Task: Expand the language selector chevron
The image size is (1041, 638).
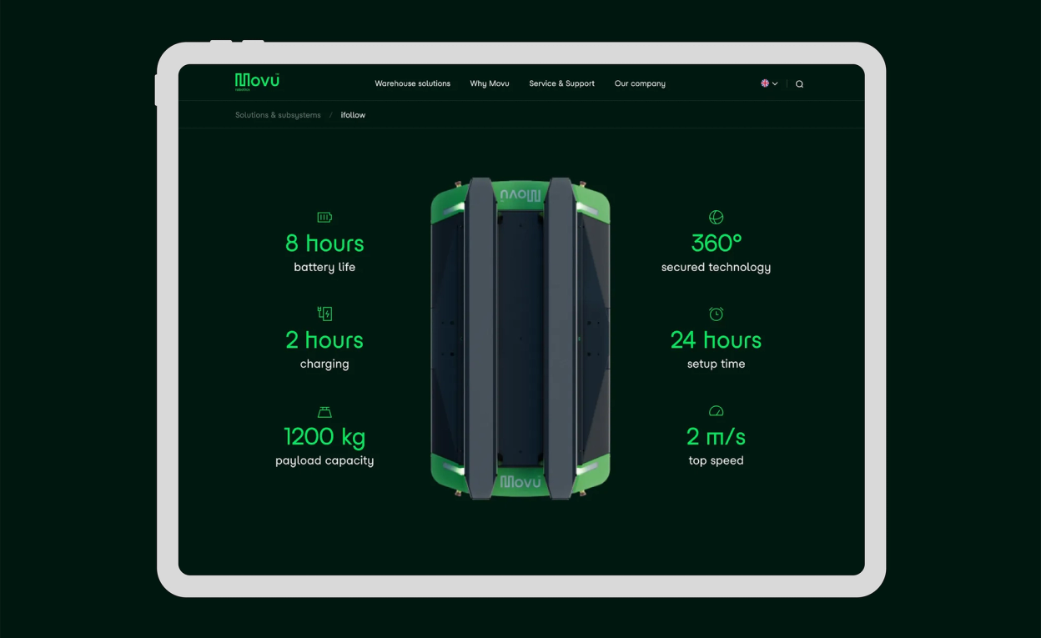Action: click(x=775, y=83)
